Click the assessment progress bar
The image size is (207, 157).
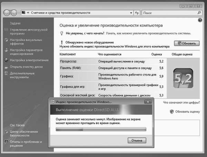(101, 130)
